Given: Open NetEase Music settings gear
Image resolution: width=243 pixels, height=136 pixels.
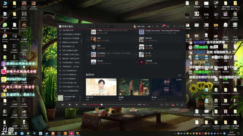Looking at the screenshot, I should coord(168,27).
